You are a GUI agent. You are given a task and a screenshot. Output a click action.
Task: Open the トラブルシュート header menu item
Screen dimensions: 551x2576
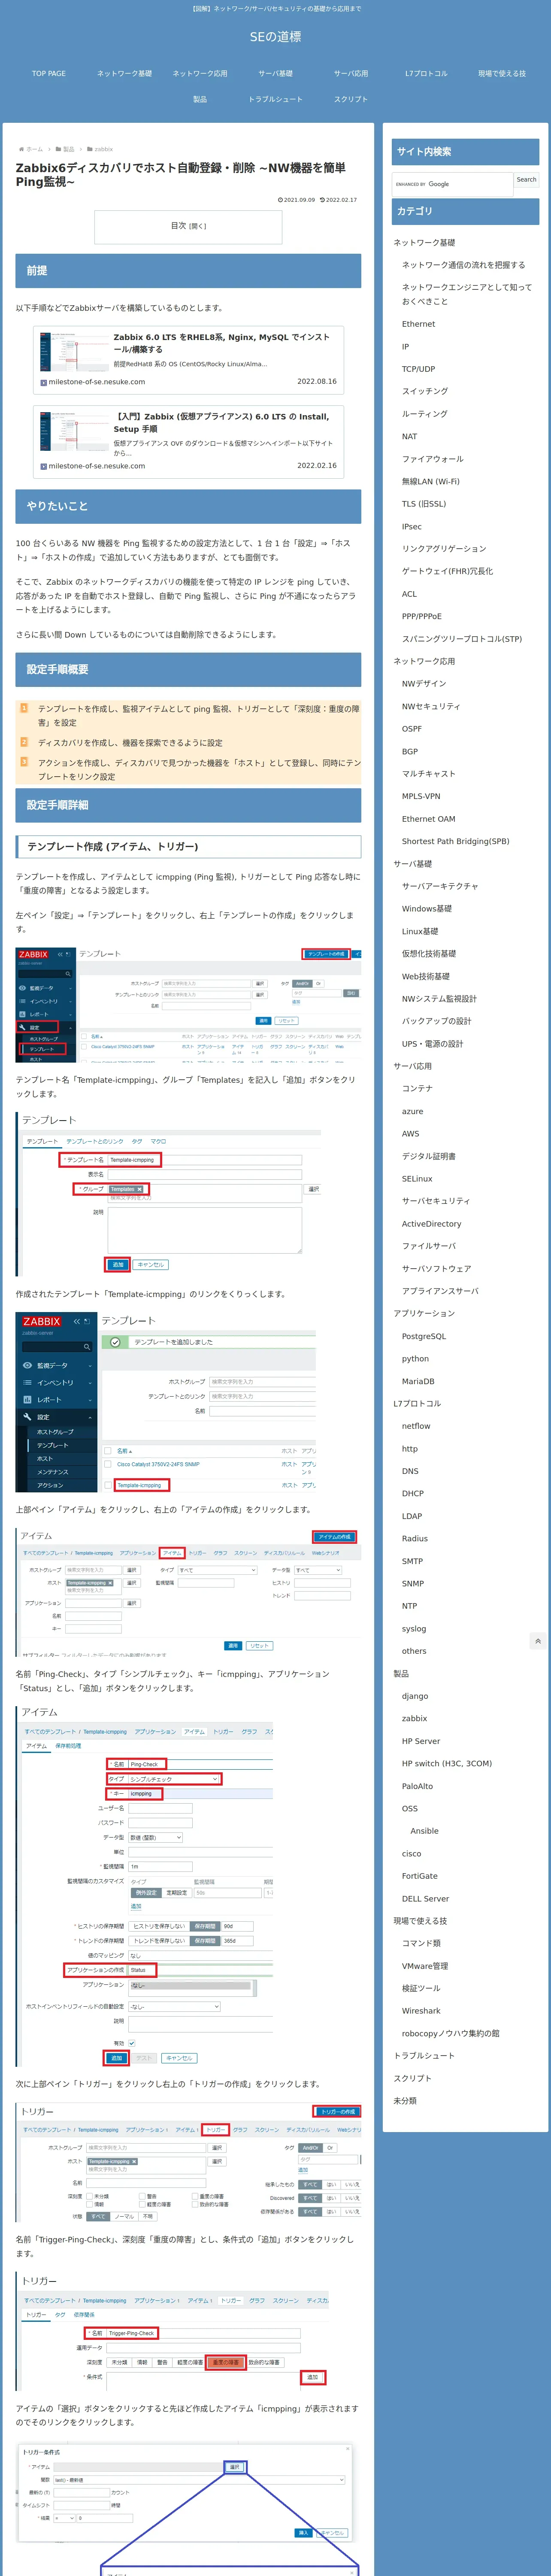pos(275,99)
